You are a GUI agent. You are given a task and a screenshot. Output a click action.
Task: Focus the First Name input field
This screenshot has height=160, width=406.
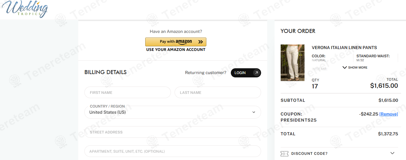coord(127,92)
